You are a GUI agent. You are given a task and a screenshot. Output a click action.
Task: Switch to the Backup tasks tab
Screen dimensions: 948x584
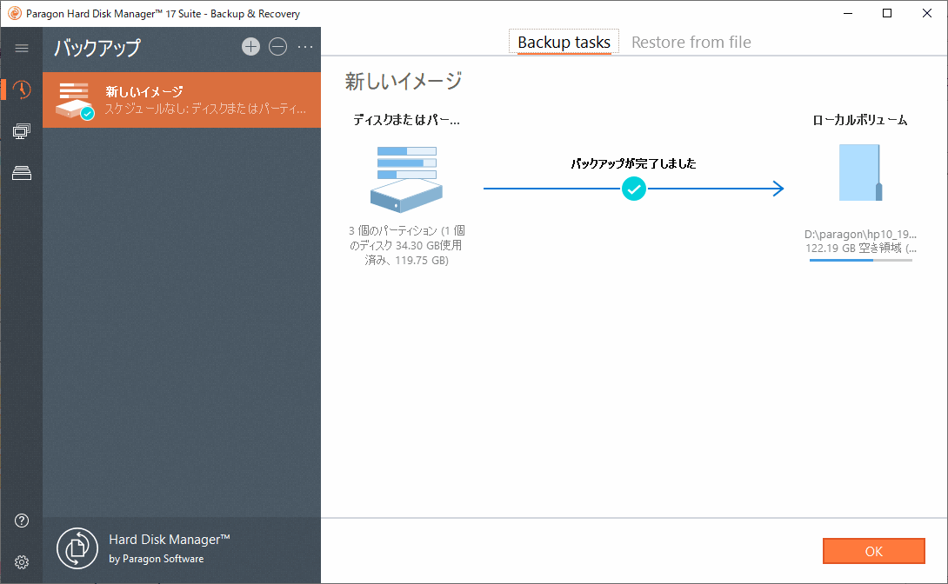[x=563, y=42]
